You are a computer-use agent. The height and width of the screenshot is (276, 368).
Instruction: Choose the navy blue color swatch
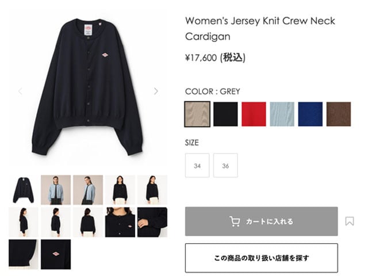[310, 114]
